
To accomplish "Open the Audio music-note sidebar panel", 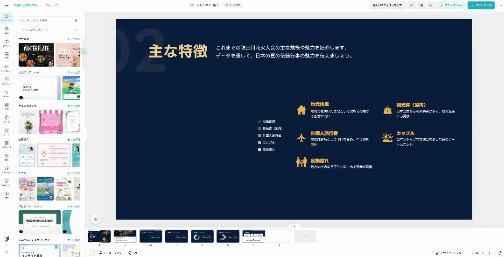I will click(x=7, y=170).
